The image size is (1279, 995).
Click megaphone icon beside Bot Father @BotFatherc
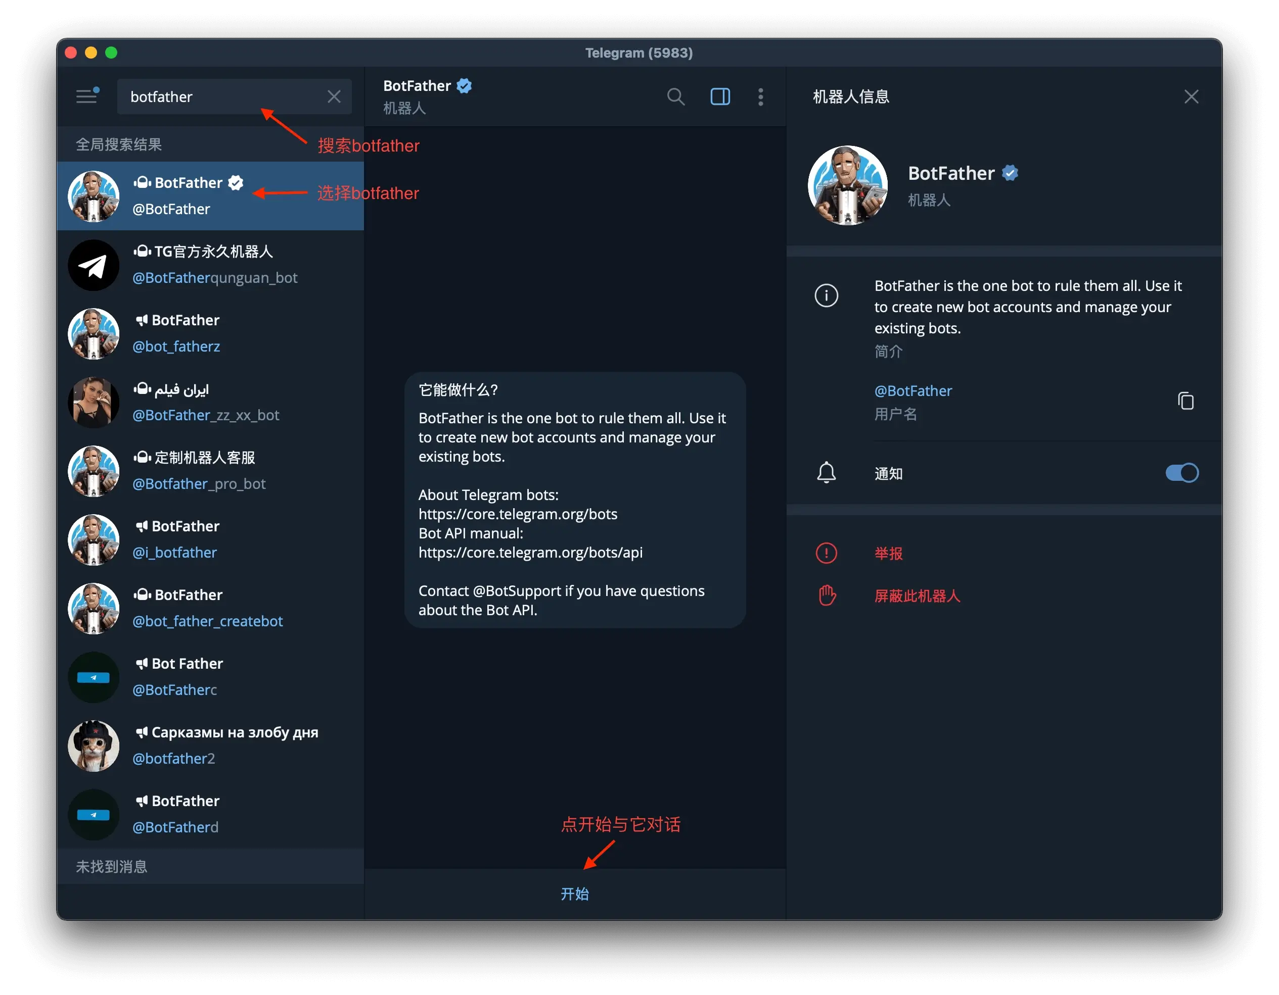(141, 663)
